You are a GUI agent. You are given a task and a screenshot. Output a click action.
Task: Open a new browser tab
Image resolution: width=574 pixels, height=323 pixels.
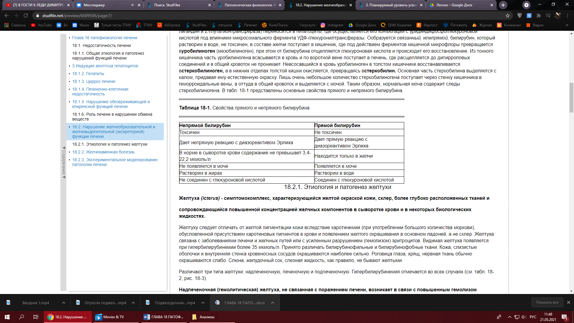tap(503, 5)
